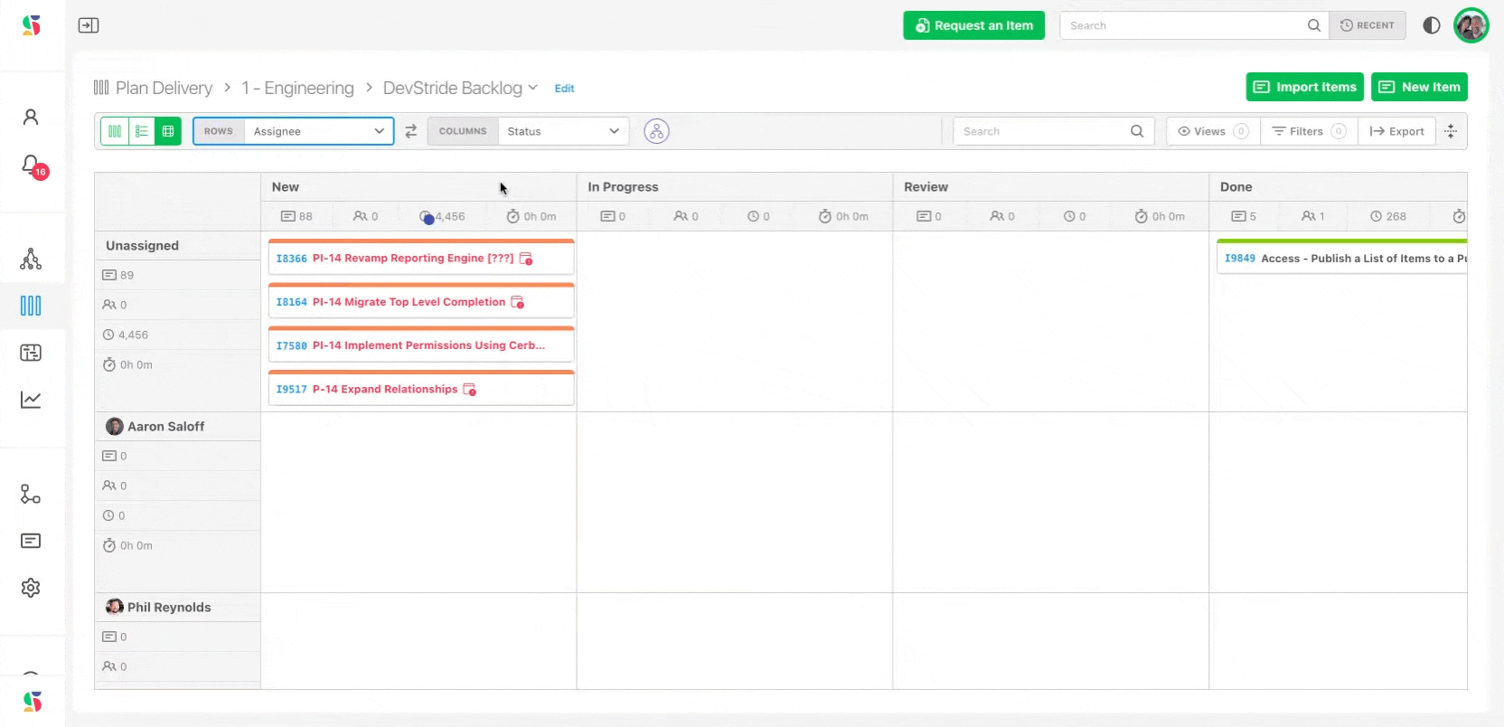Open the Filters menu
The height and width of the screenshot is (727, 1504).
tap(1308, 131)
